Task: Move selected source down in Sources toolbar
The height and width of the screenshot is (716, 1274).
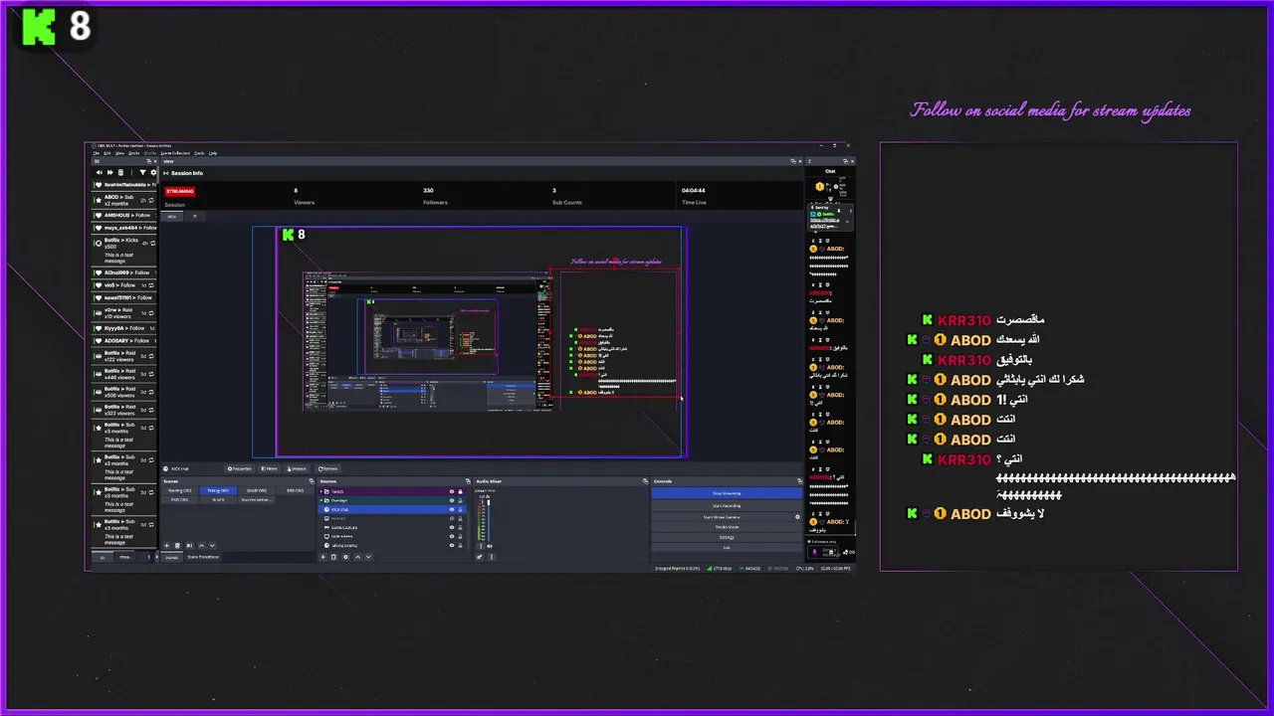Action: [x=368, y=557]
